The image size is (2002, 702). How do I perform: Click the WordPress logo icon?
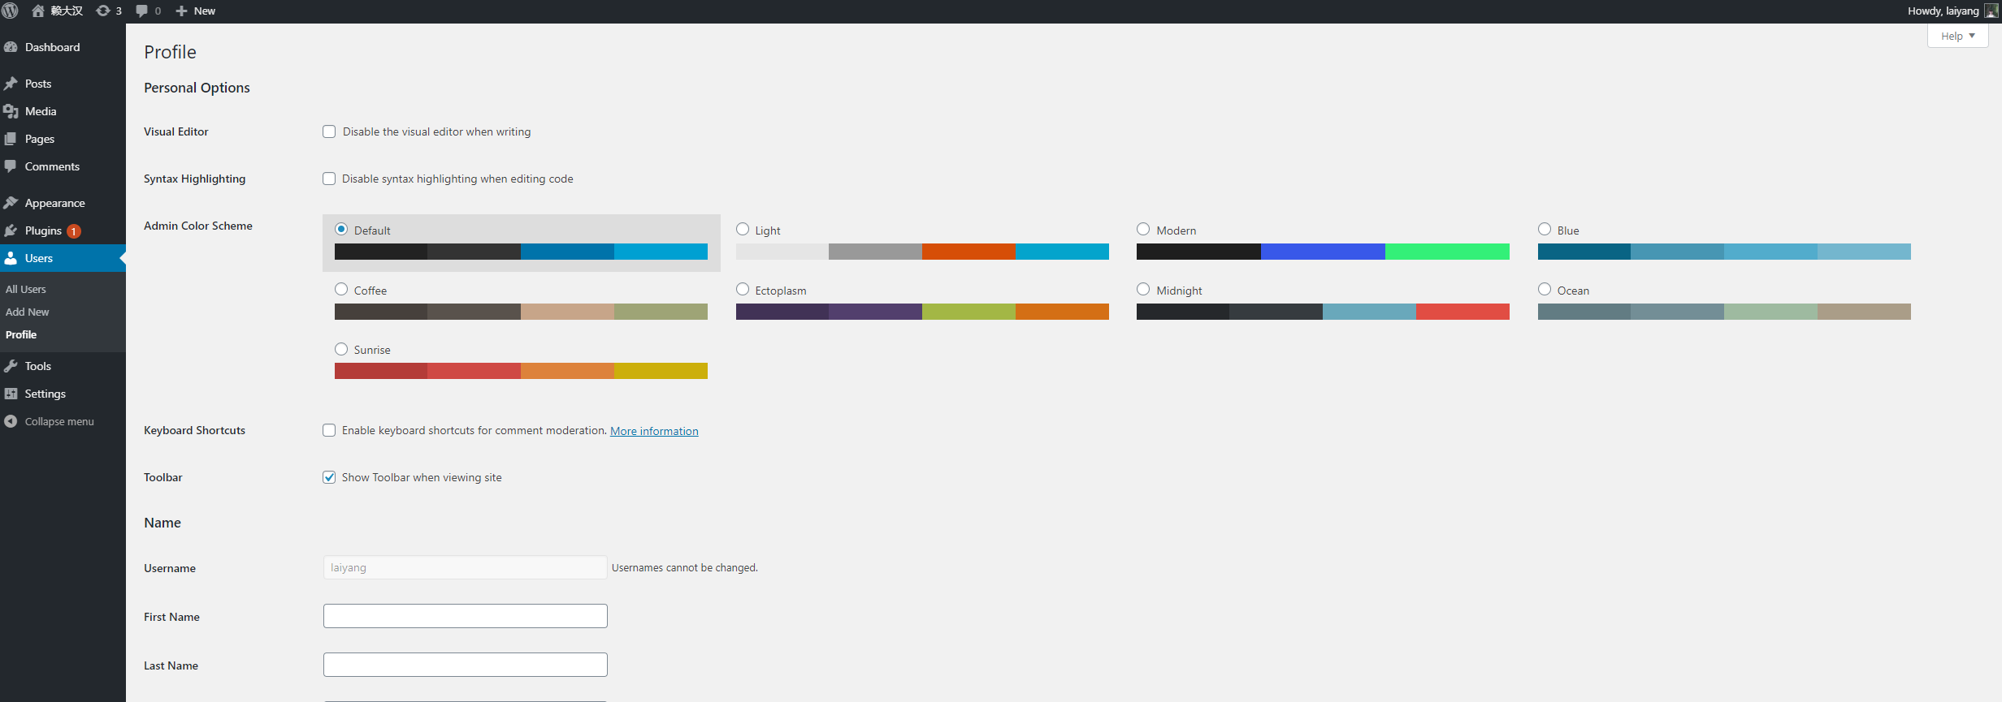pyautogui.click(x=11, y=11)
